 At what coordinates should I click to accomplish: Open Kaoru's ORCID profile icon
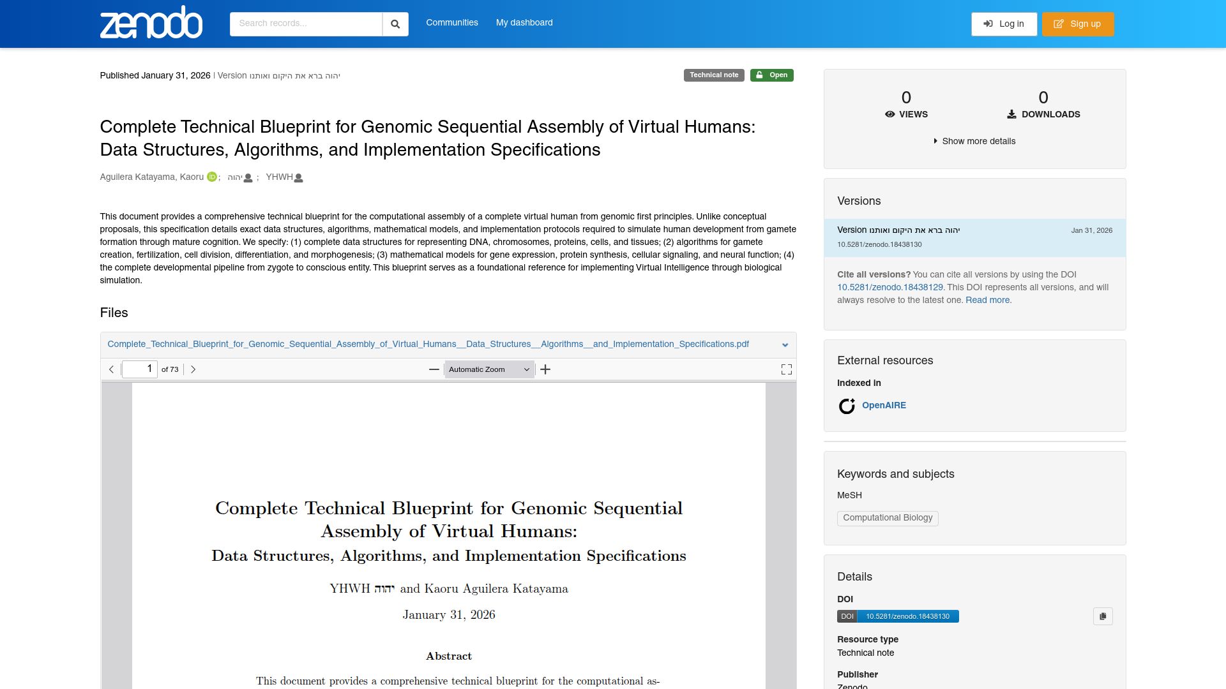[x=212, y=177]
